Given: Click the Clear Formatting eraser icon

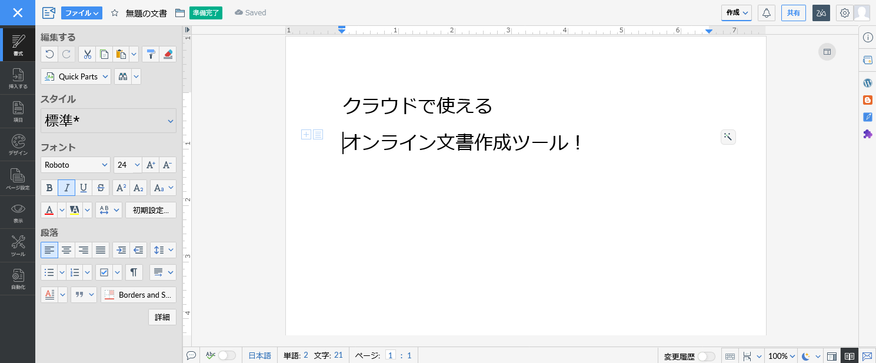Looking at the screenshot, I should (x=168, y=55).
